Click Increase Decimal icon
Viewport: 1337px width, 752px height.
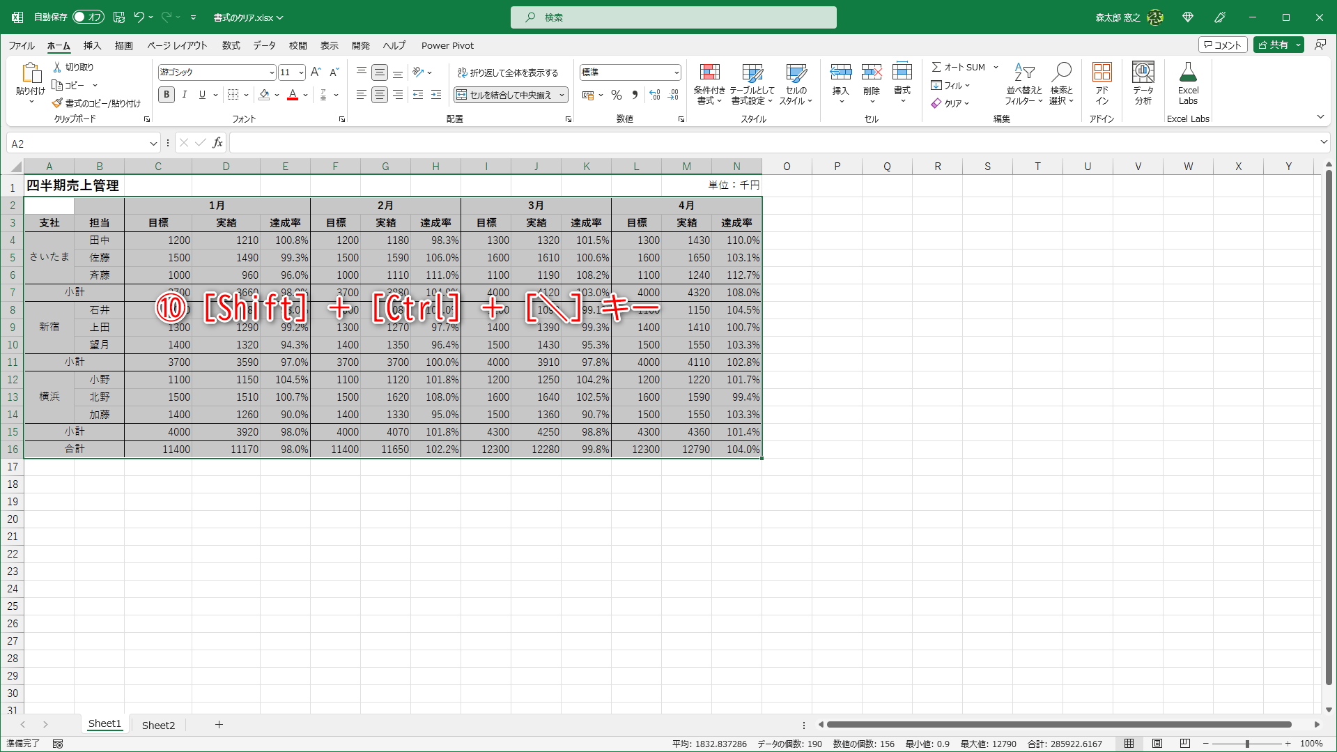pos(654,95)
